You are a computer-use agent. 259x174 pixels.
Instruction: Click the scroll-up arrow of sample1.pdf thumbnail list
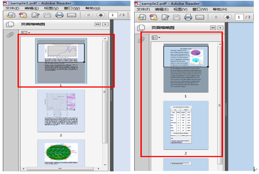[105, 39]
